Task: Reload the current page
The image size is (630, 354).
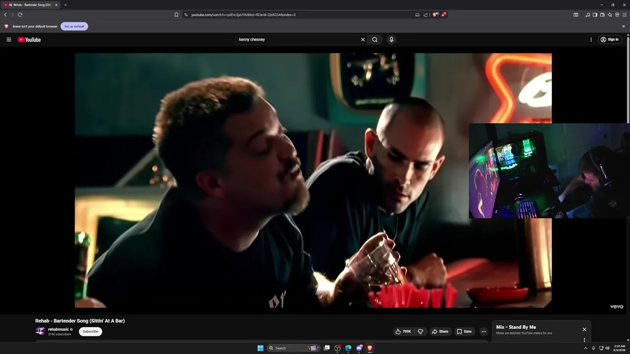Action: (20, 15)
